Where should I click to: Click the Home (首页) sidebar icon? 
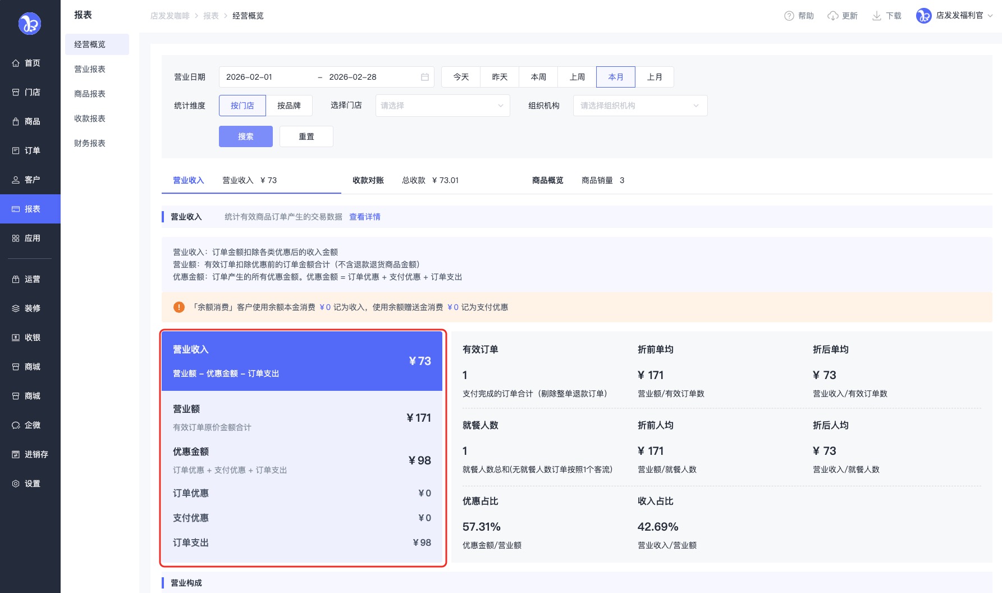pyautogui.click(x=16, y=63)
